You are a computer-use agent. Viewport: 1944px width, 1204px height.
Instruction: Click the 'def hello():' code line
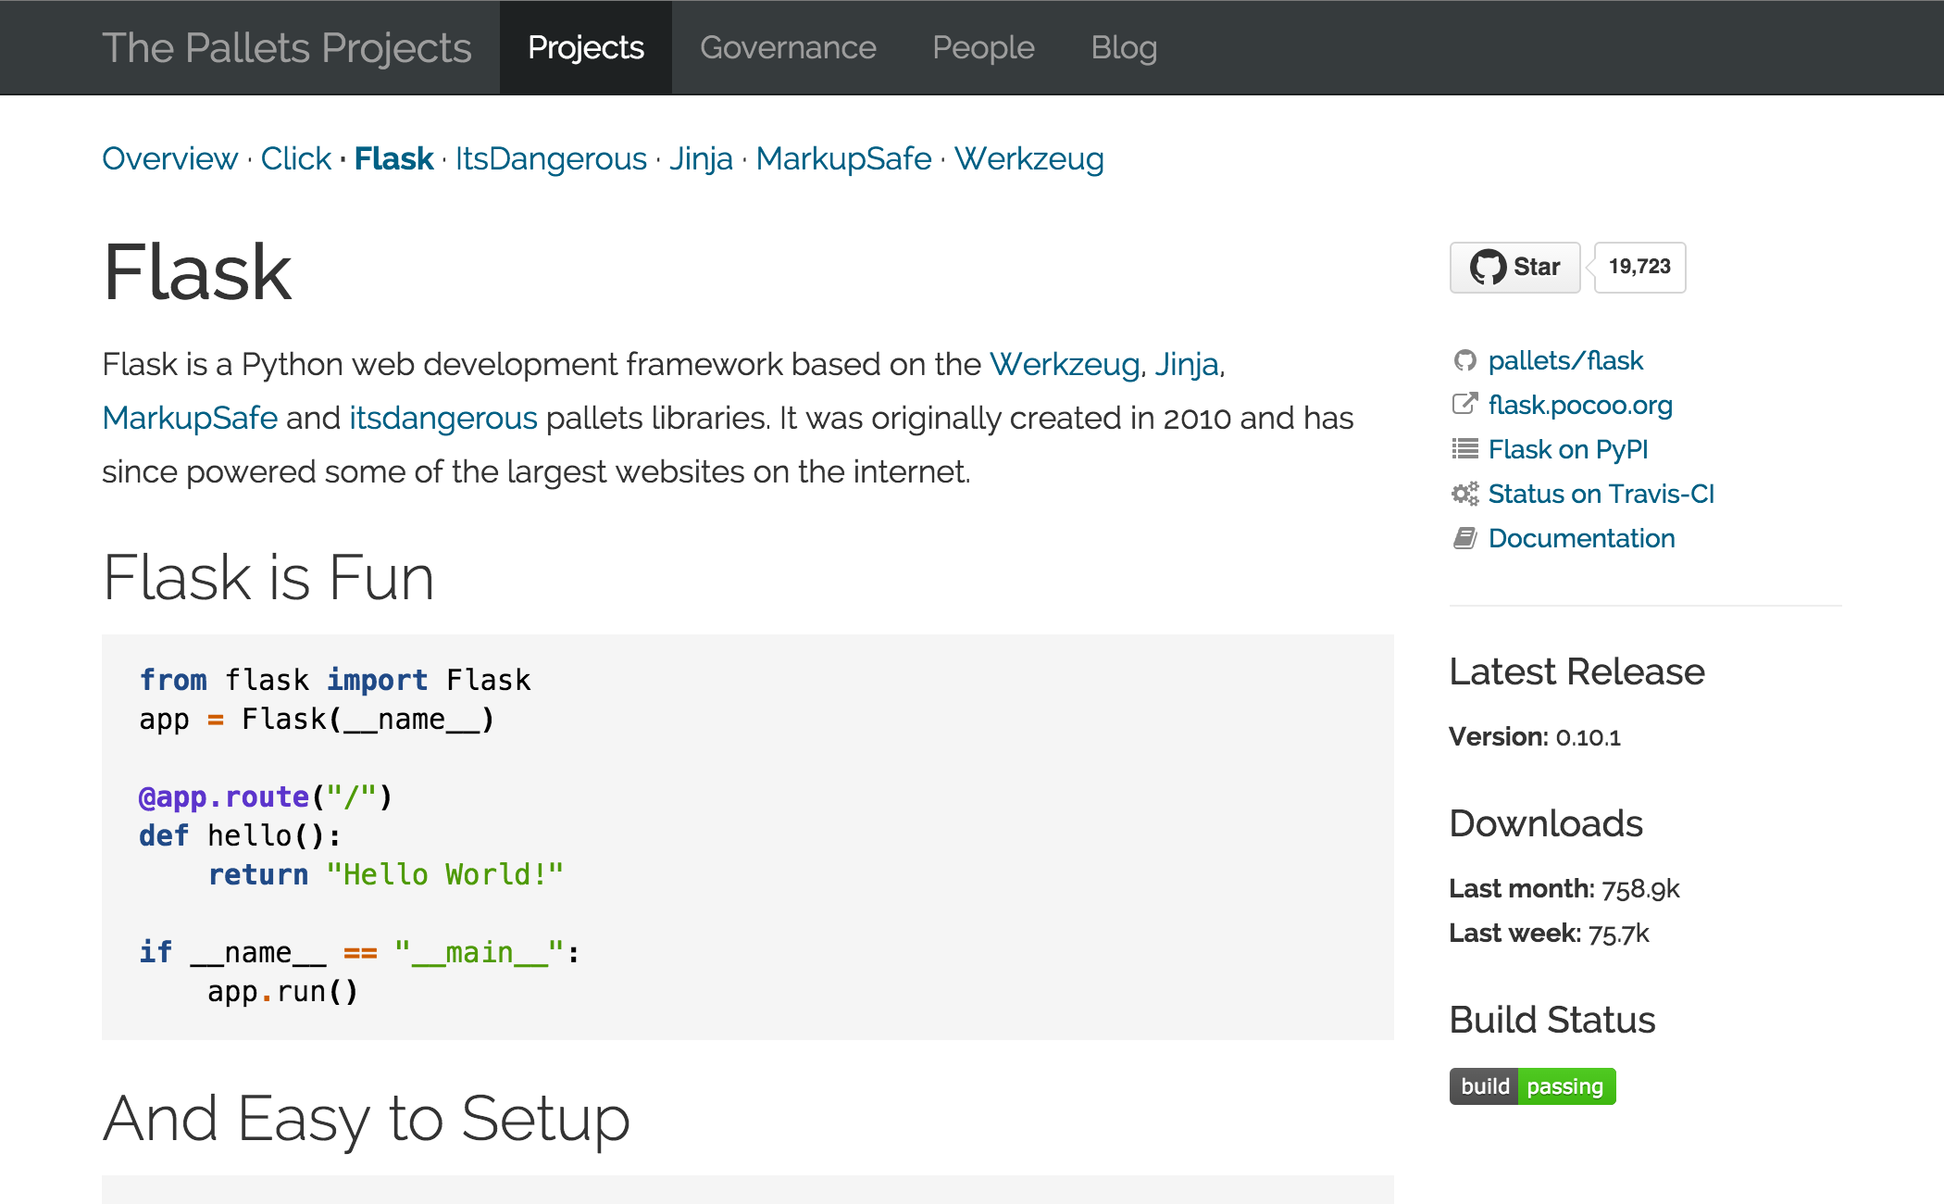pos(240,835)
